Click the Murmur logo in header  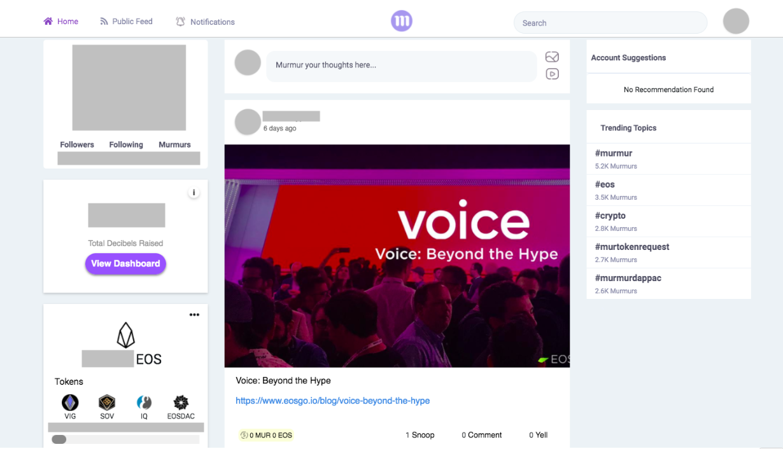[402, 21]
